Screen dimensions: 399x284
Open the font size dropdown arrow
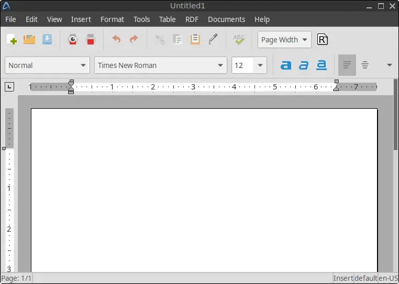pos(260,65)
